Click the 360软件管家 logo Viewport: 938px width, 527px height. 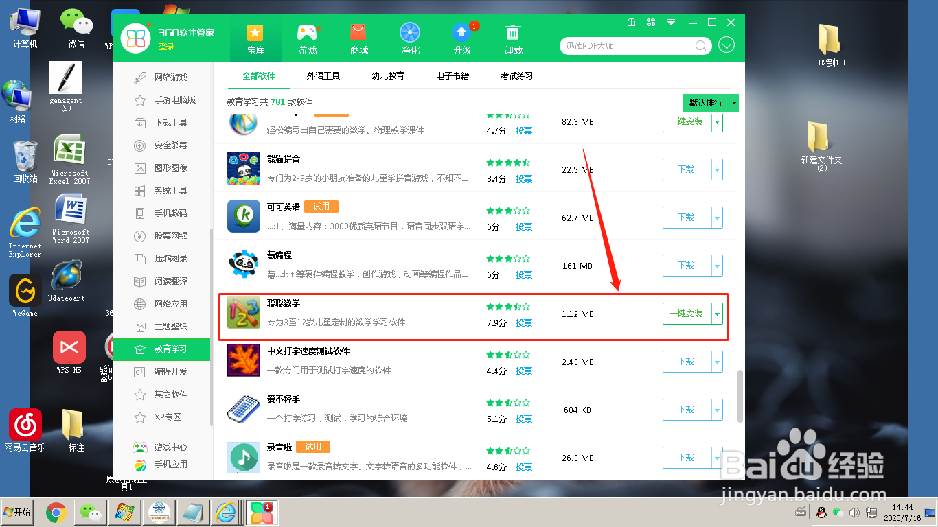[136, 38]
